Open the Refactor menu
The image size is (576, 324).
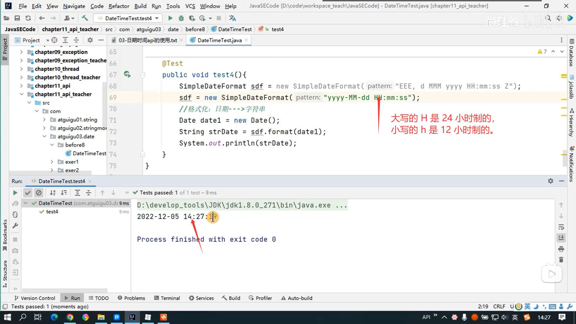(x=119, y=6)
